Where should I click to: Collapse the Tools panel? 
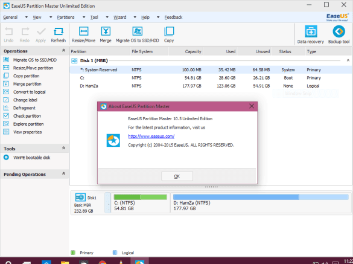pos(64,148)
